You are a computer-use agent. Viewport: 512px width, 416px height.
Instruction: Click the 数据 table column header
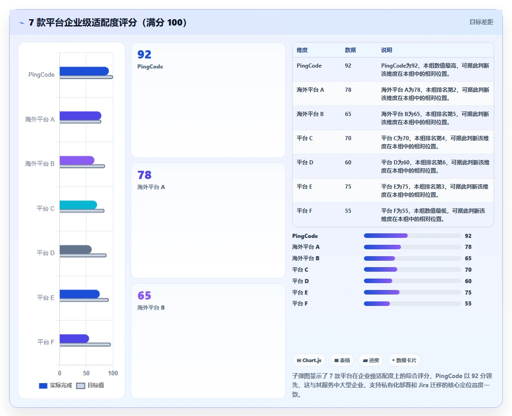(350, 50)
